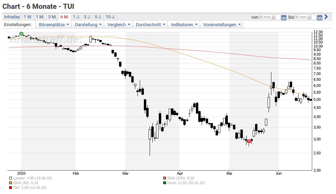Click the 4,00 price axis label

click(x=317, y=117)
